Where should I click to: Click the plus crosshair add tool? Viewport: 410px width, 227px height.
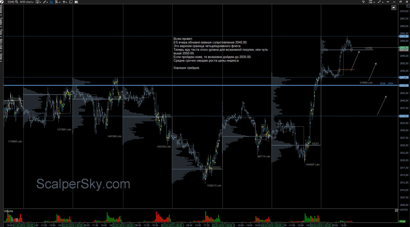point(65,2)
